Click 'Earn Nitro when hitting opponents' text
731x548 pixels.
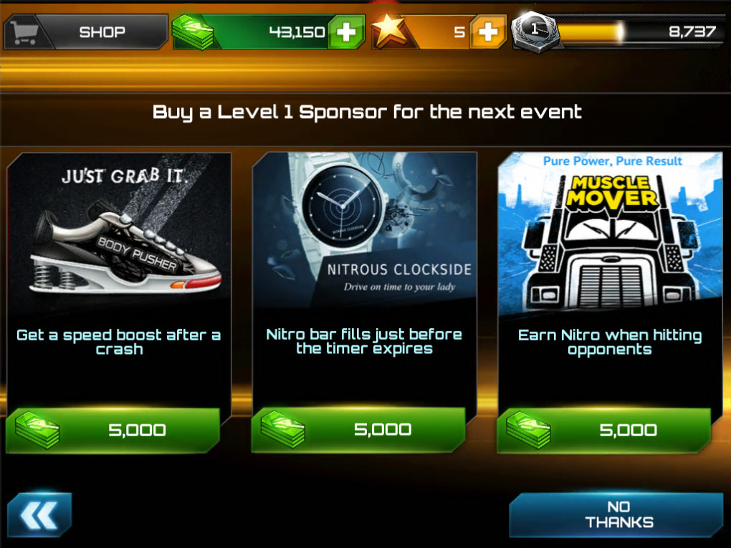click(610, 342)
